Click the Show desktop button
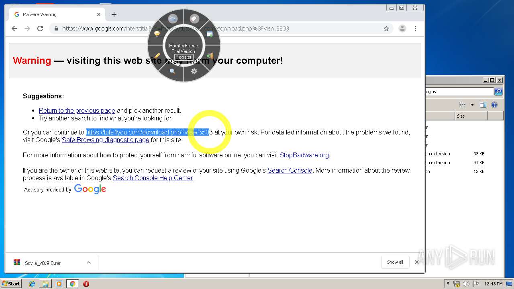Viewport: 514px width, 289px height. tap(509, 284)
